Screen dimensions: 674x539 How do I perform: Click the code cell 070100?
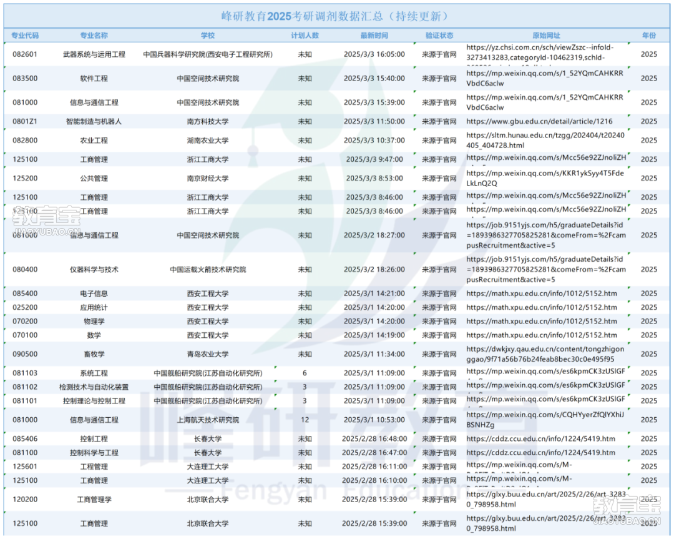tap(25, 335)
